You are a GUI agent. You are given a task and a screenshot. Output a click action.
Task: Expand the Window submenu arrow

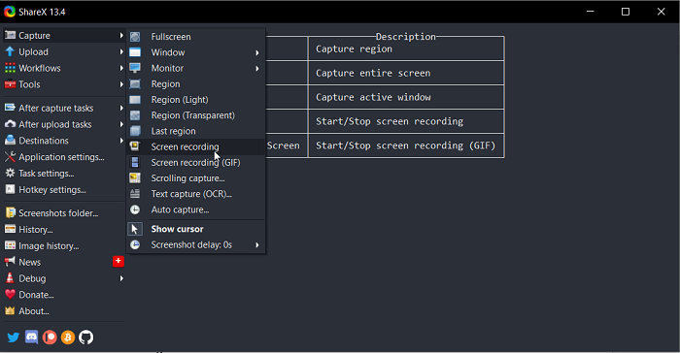tap(257, 52)
